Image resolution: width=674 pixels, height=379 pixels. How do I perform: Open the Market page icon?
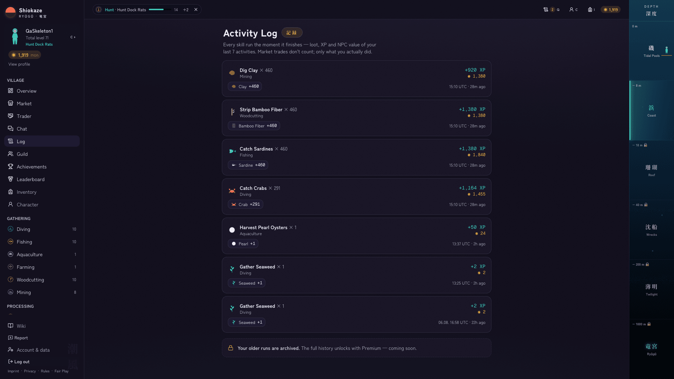[x=11, y=104]
